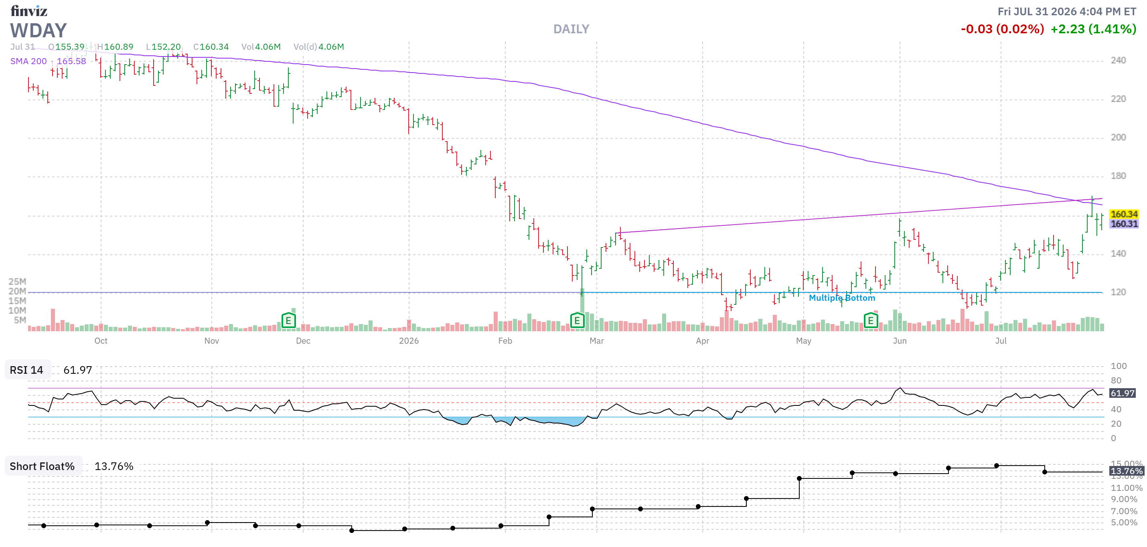Click the 13.76% value beside Short Float%

(114, 466)
